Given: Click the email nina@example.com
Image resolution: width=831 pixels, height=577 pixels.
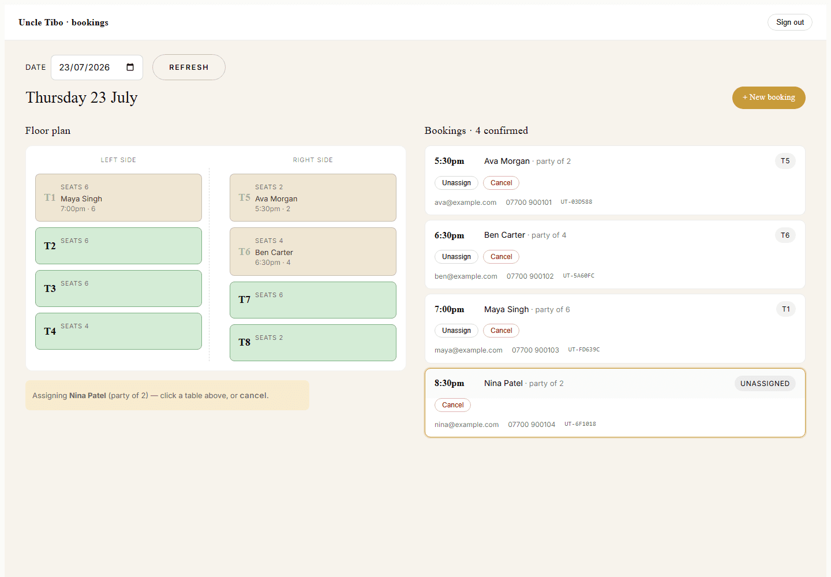Looking at the screenshot, I should [466, 425].
